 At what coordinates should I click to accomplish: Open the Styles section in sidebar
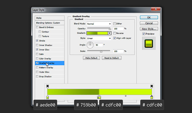(x=50, y=18)
